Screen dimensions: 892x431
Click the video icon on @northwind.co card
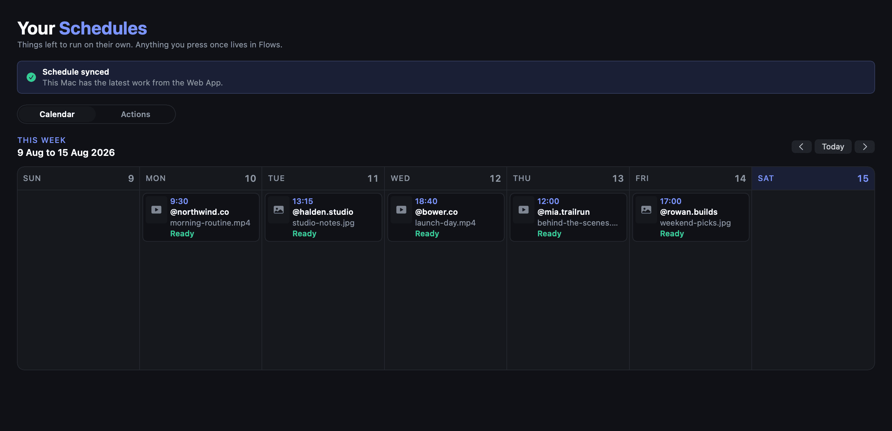[156, 210]
